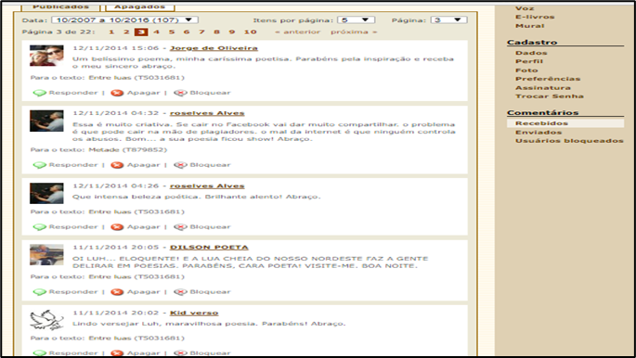Go to page 6 of comments
This screenshot has height=358, width=636.
point(187,32)
